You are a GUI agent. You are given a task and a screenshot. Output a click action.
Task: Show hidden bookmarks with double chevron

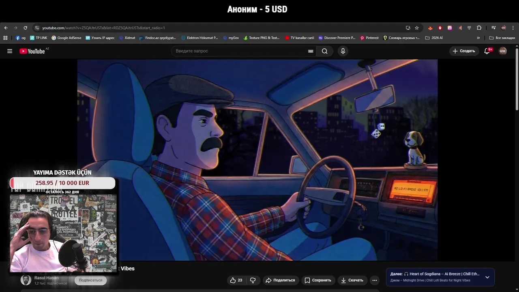pos(478,38)
